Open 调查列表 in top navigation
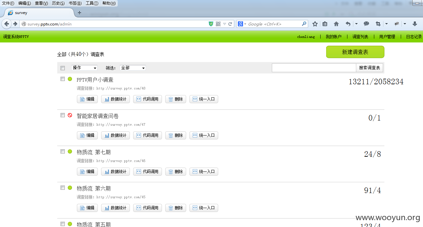This screenshot has height=227, width=423. (360, 37)
